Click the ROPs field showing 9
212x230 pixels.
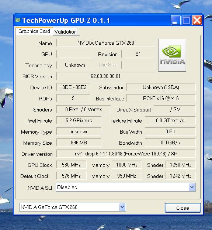tap(73, 98)
